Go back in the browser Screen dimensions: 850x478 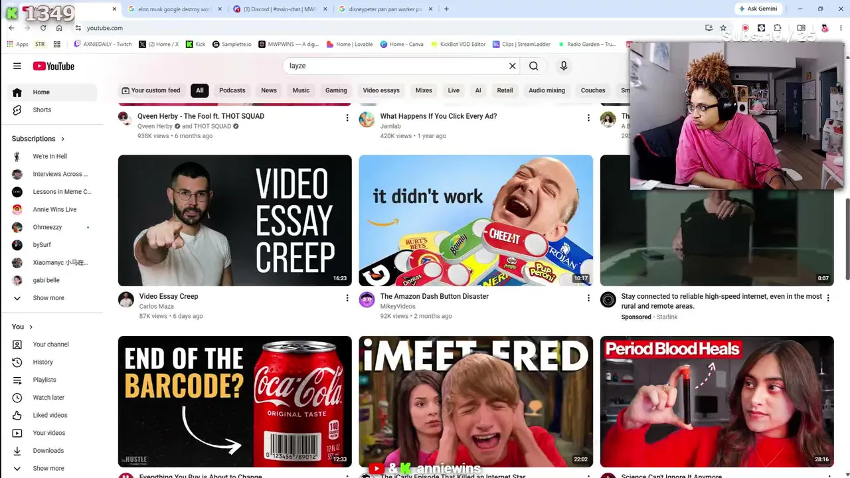(x=11, y=28)
